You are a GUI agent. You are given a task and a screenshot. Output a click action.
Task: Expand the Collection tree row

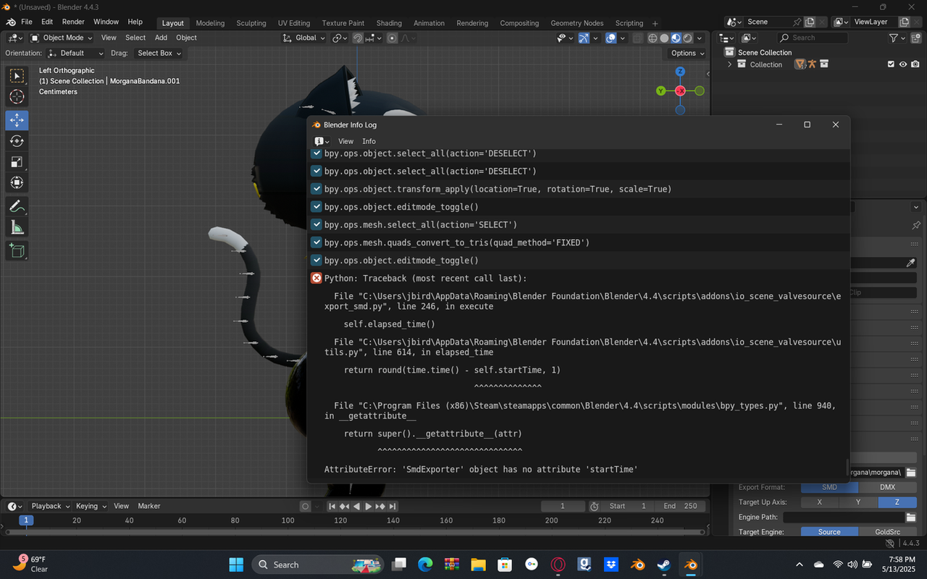click(730, 64)
